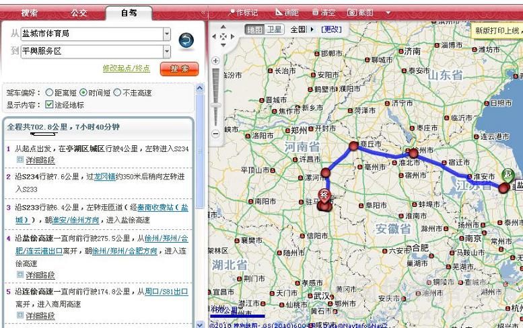This screenshot has width=523, height=328.
Task: Select the 距离短 shortest distance option
Action: pos(49,93)
